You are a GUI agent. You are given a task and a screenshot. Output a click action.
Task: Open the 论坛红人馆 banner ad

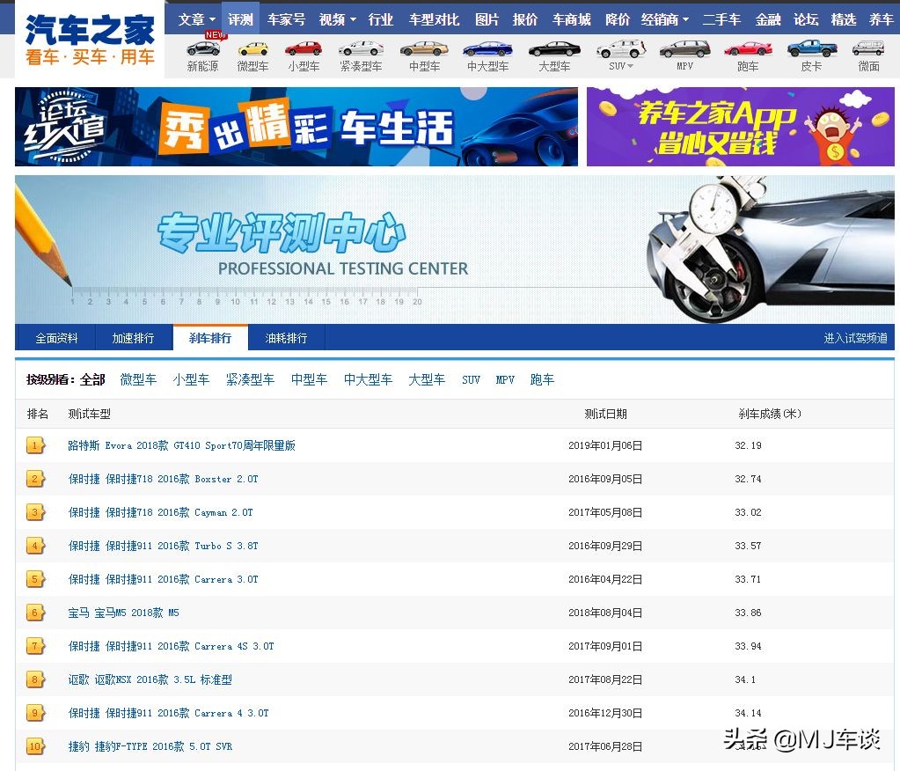(x=296, y=126)
